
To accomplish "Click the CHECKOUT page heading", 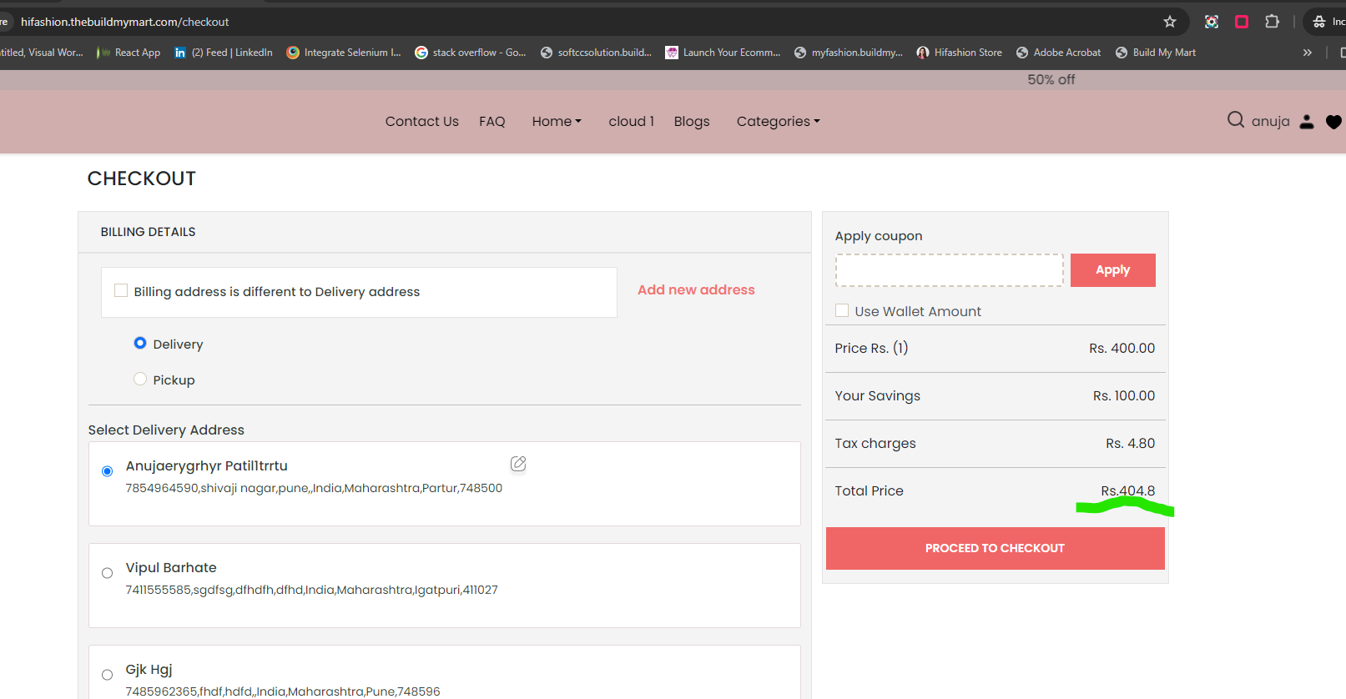I will pos(142,179).
